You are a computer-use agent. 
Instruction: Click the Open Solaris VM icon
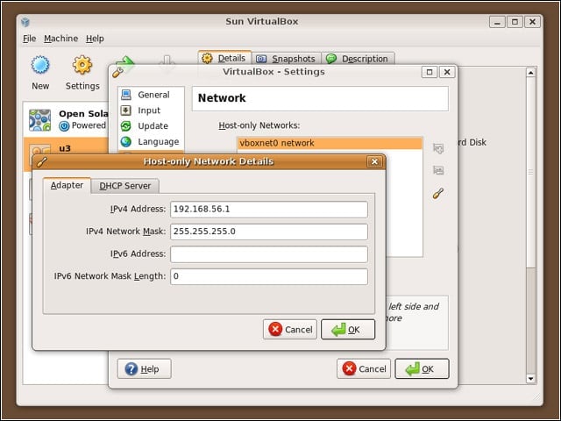[x=39, y=120]
